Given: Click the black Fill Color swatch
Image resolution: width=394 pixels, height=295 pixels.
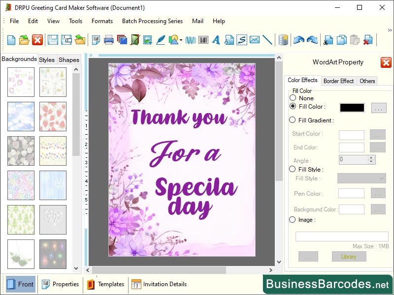Looking at the screenshot, I should coord(351,107).
